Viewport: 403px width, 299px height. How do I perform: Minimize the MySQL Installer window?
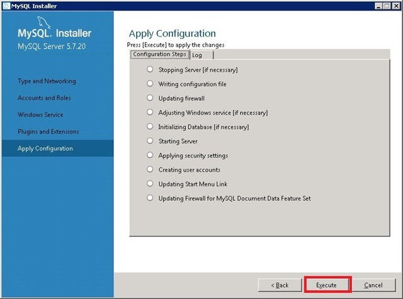tap(378, 6)
